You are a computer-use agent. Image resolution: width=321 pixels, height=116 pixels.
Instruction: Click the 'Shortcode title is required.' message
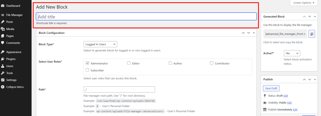[x=52, y=23]
